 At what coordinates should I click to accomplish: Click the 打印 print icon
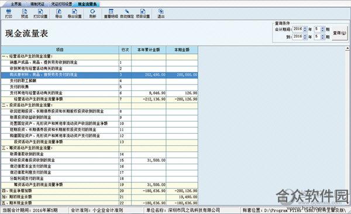[9, 13]
